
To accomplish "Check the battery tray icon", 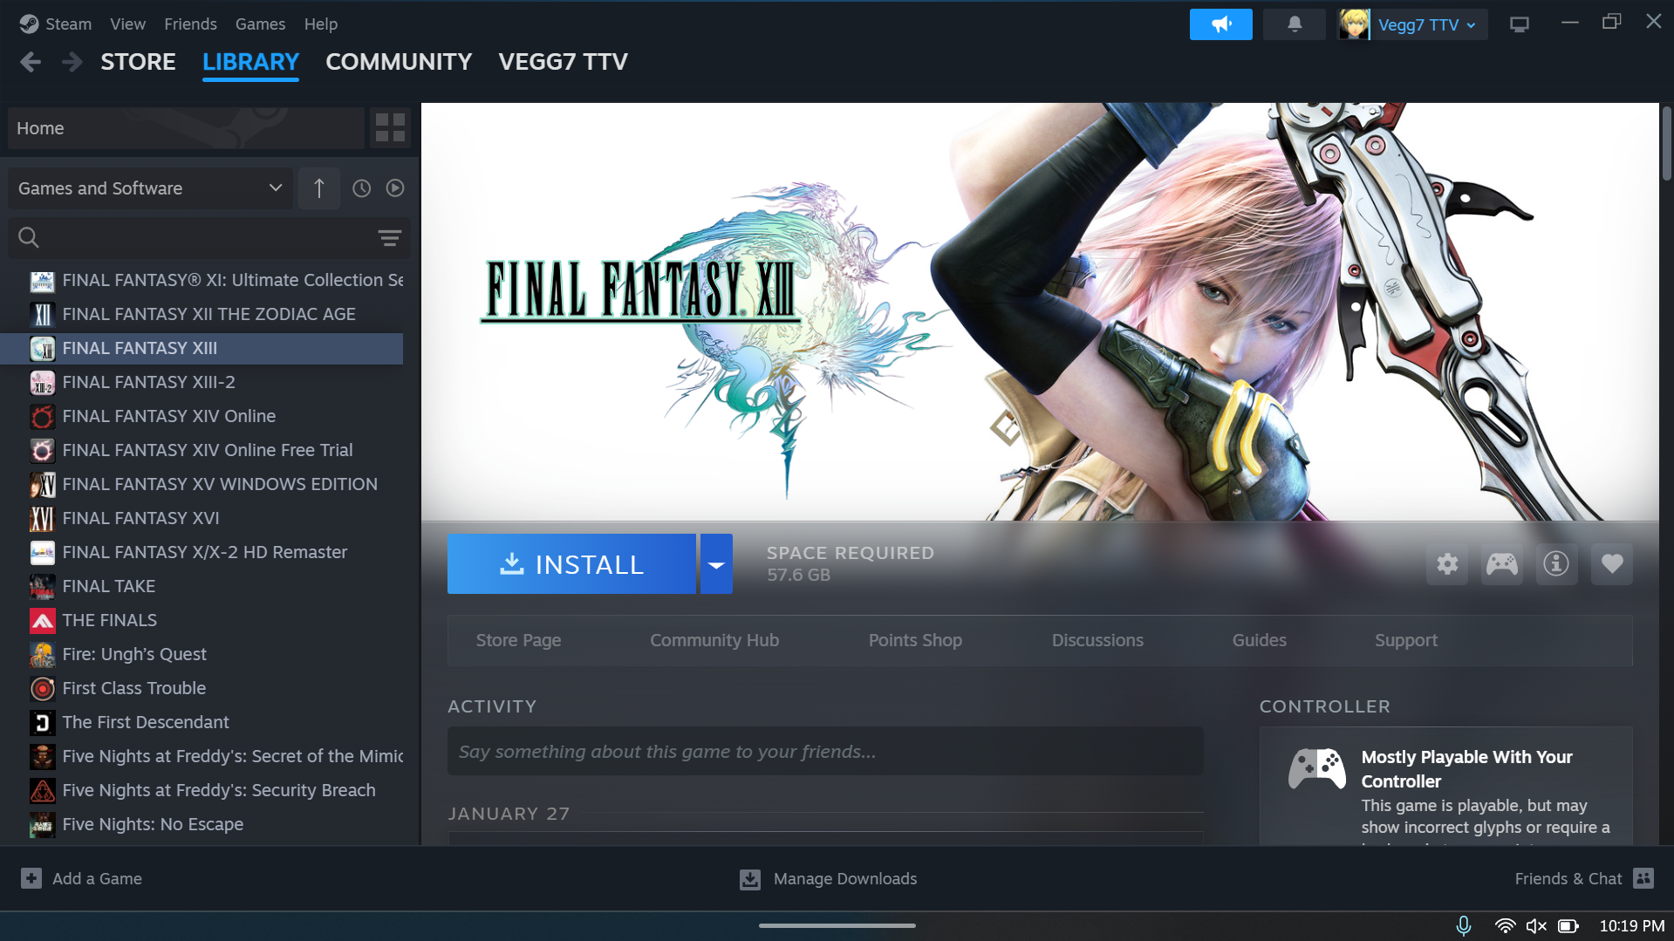I will pos(1568,926).
